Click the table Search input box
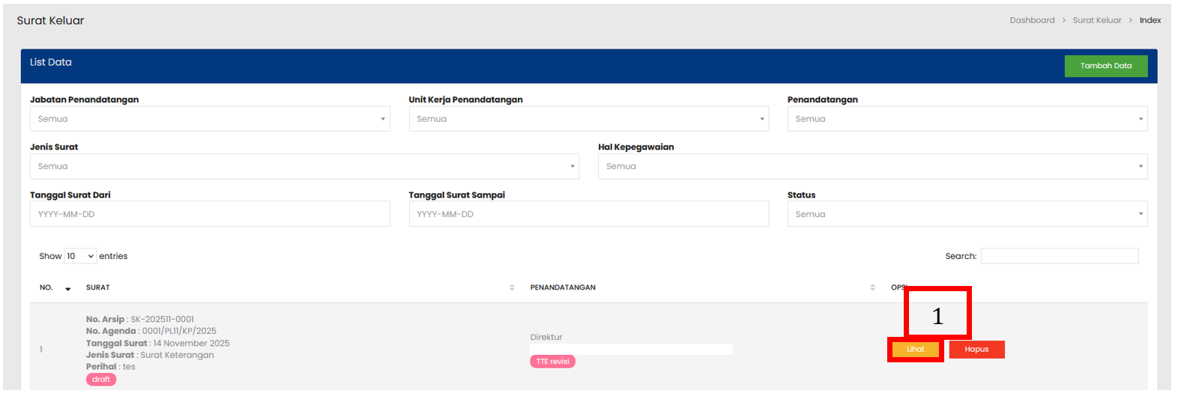Screen dimensions: 1178x399 1059,256
